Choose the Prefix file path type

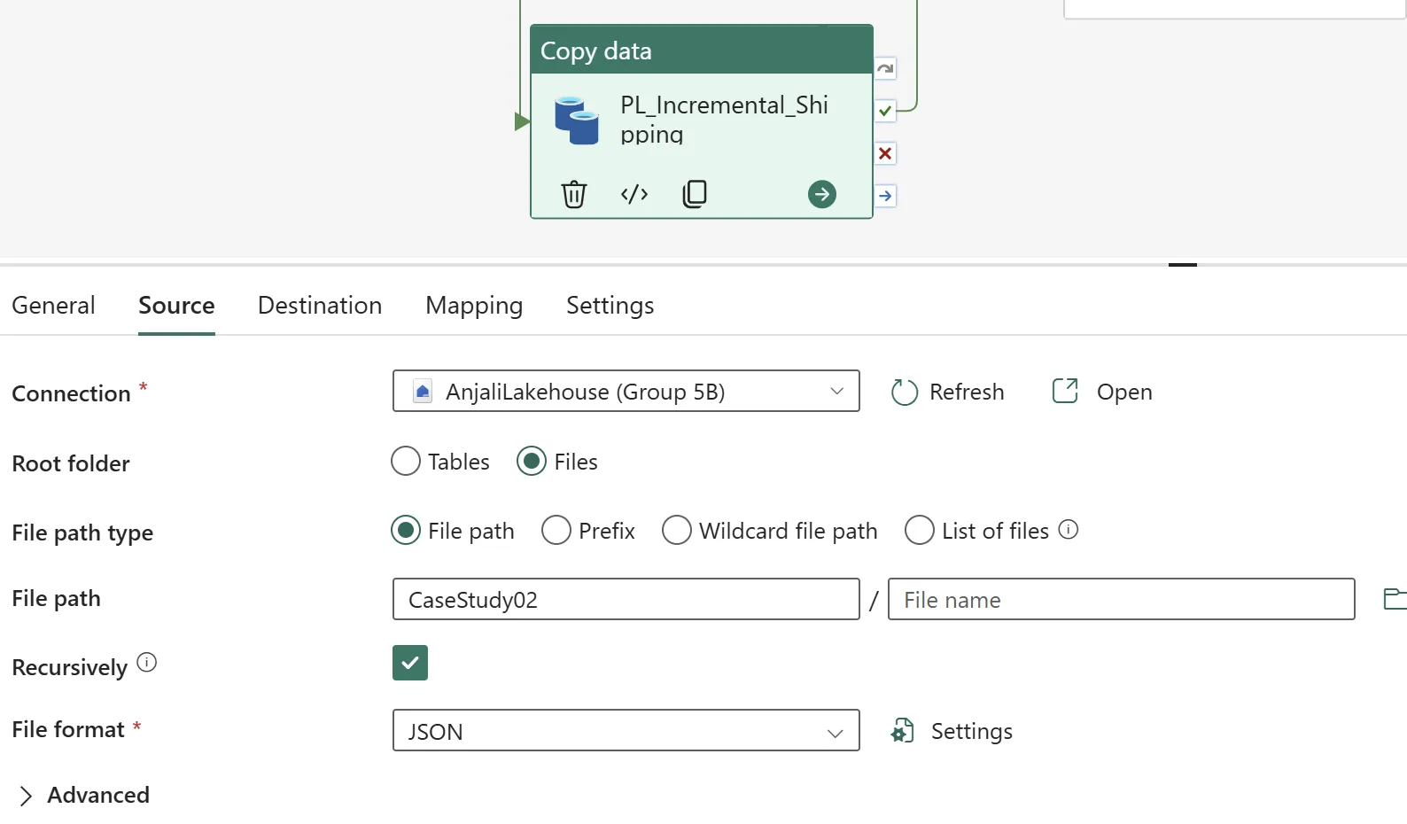[x=556, y=531]
